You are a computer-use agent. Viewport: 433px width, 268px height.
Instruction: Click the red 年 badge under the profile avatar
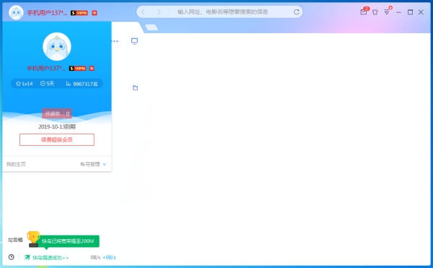pos(92,68)
